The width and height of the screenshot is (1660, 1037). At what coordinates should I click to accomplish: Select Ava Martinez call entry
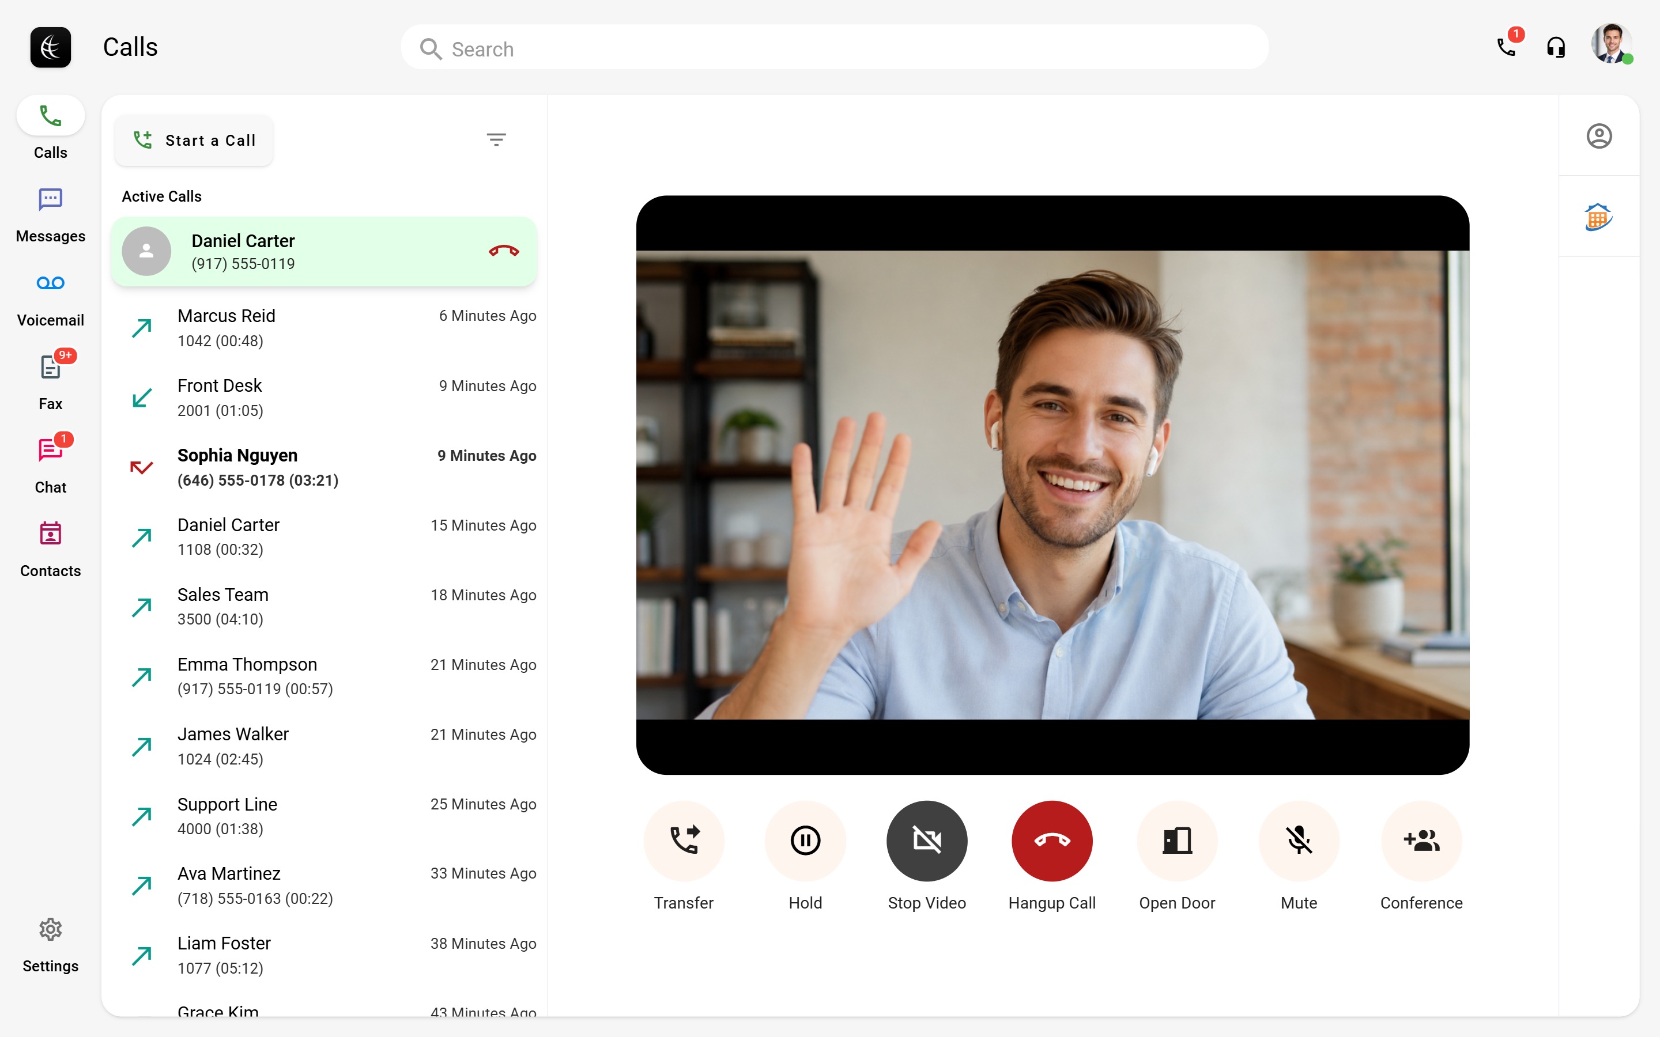(324, 885)
